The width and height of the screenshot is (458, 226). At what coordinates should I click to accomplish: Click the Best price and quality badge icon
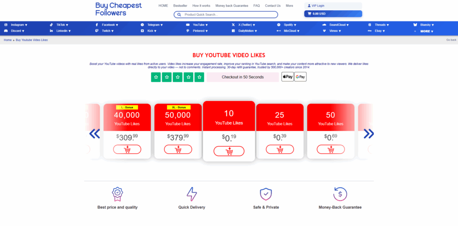pos(118,194)
